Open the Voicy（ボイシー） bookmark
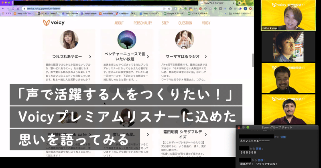321x168 pixels. [24, 14]
